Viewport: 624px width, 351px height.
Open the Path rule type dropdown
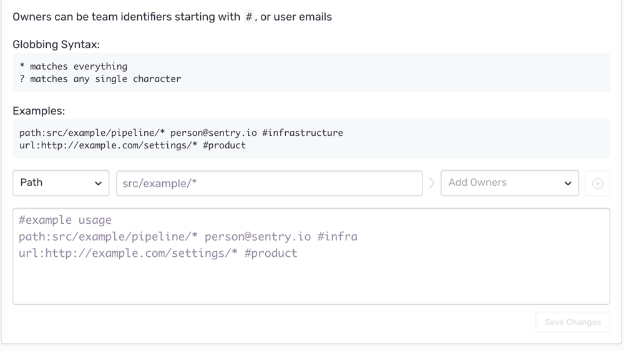coord(61,183)
